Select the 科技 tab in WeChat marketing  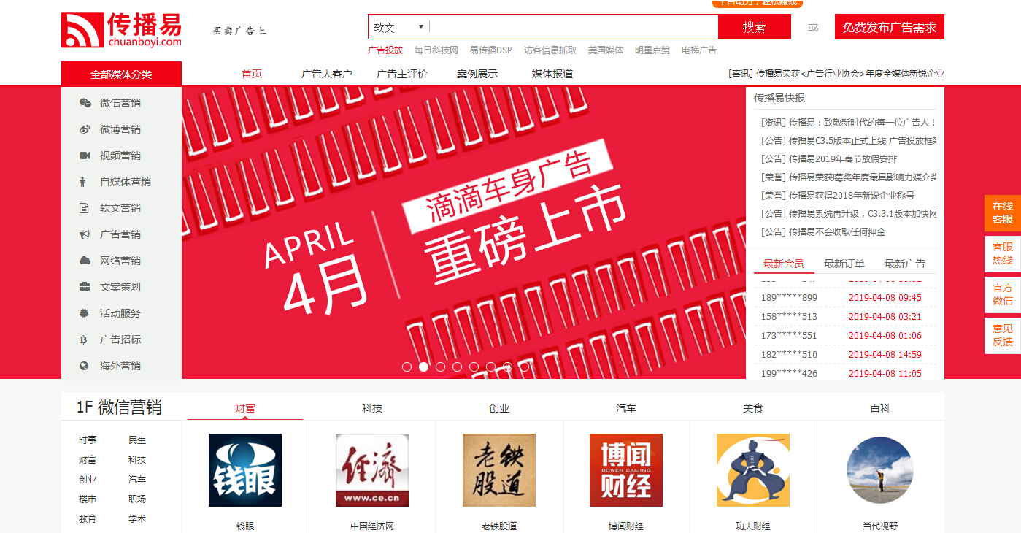pos(372,408)
